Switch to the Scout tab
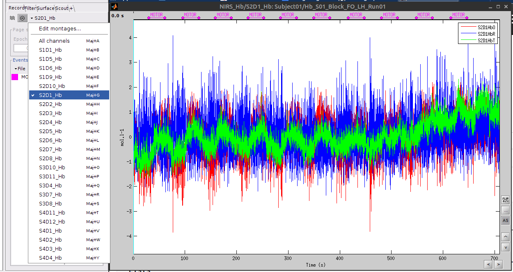Image resolution: width=513 pixels, height=272 pixels. (62, 8)
